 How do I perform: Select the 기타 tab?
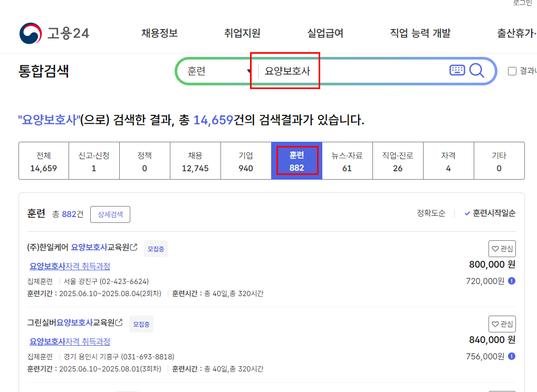(x=499, y=161)
